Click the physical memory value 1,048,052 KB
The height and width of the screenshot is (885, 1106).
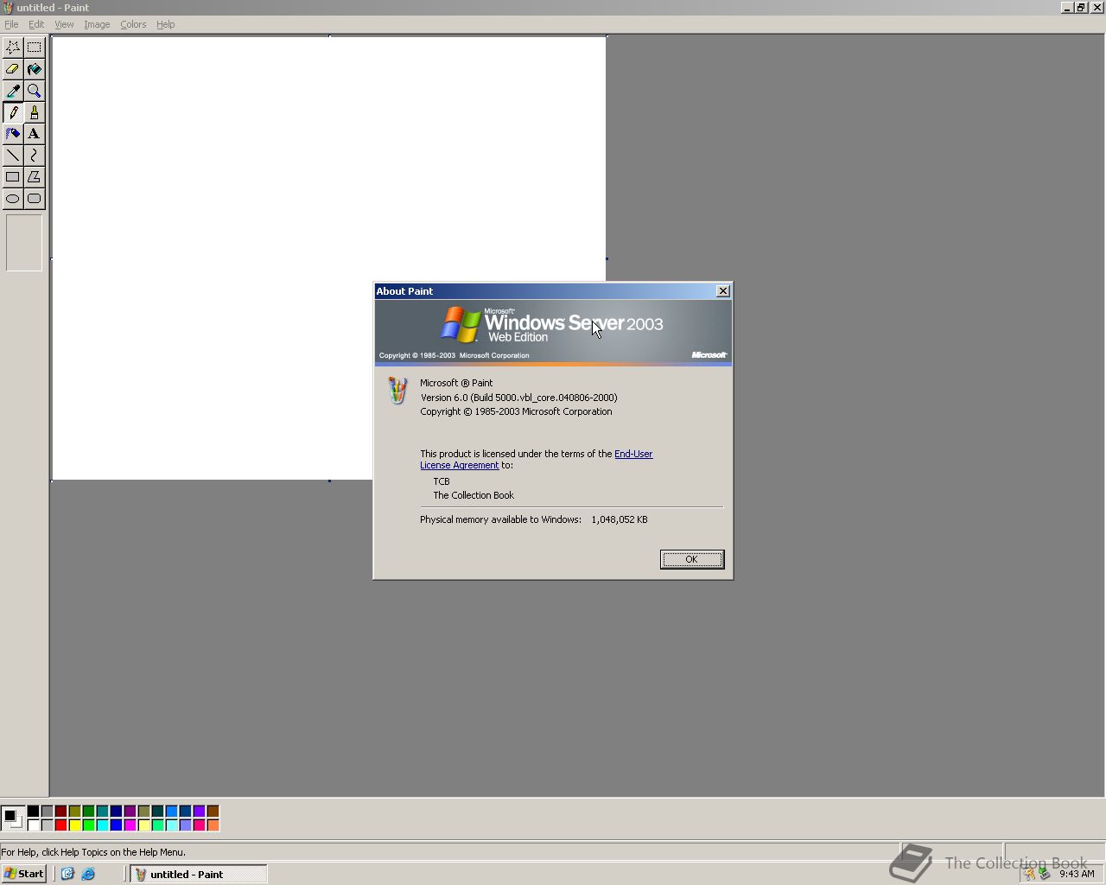[620, 519]
